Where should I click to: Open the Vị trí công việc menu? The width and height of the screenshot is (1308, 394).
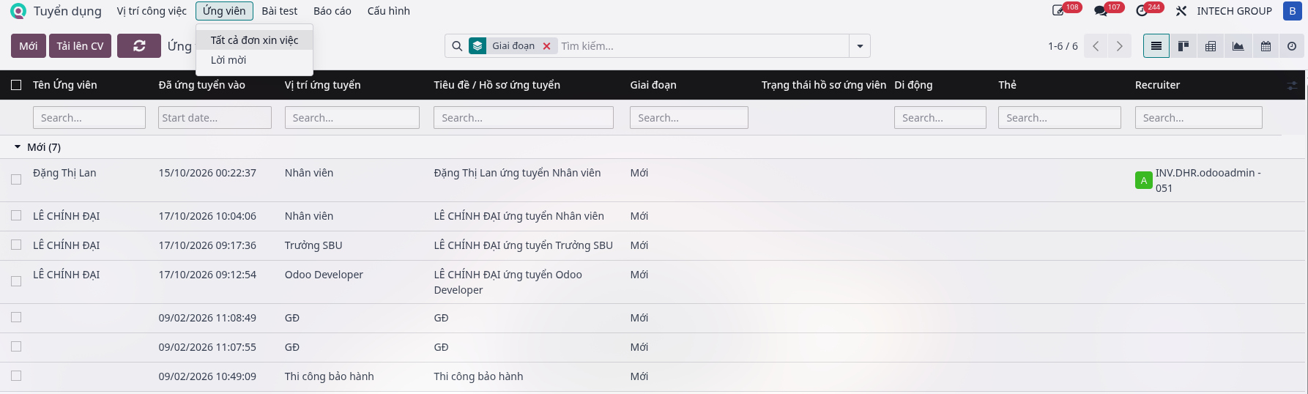point(152,11)
